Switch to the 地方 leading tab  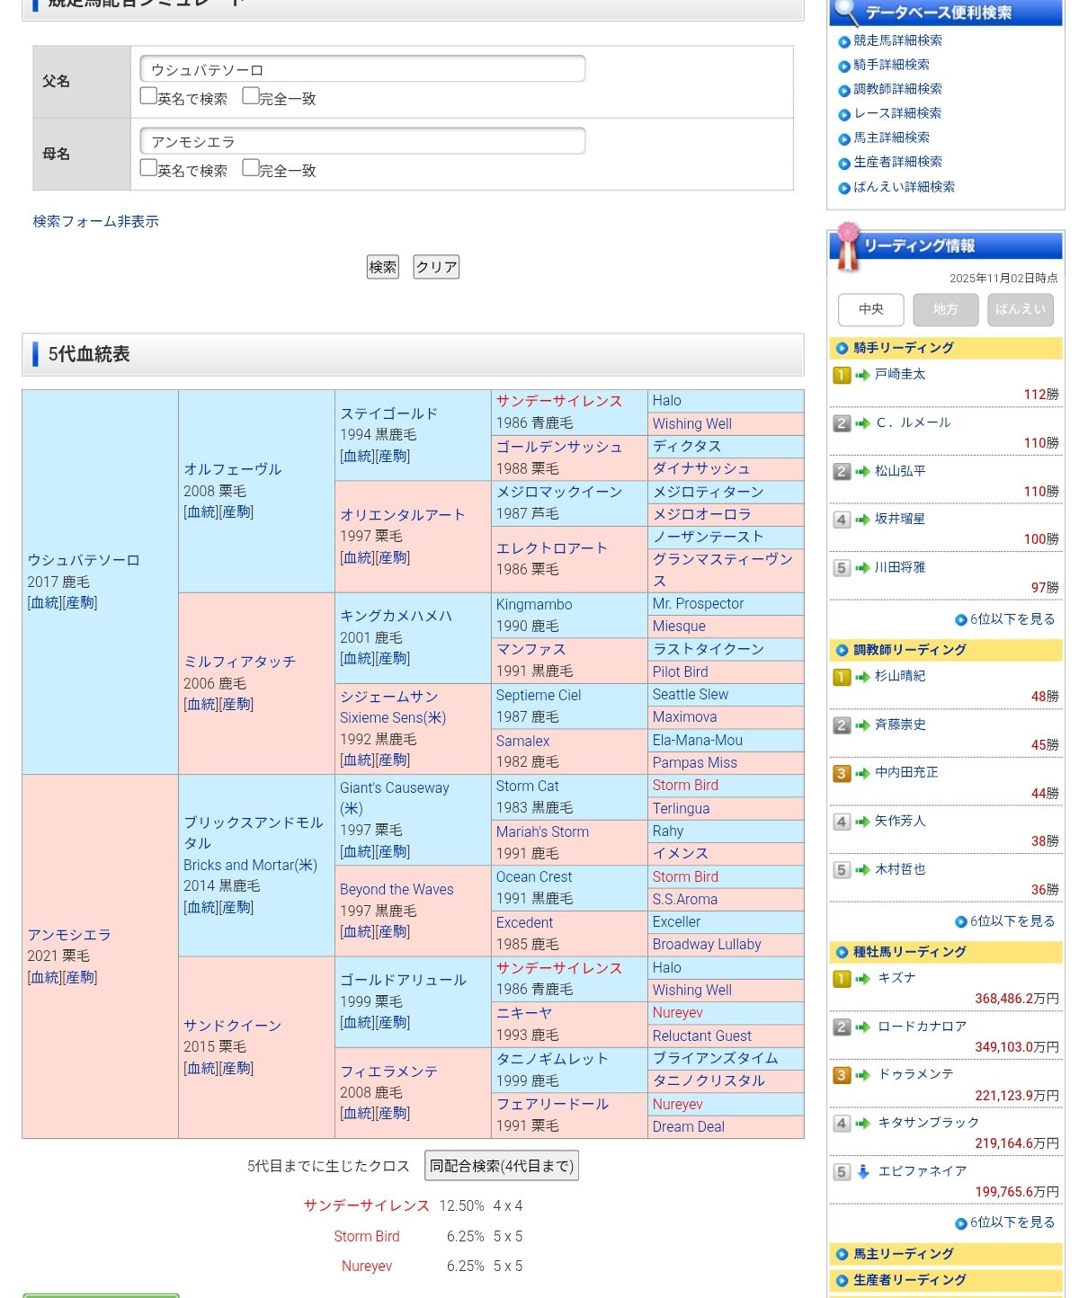(945, 309)
